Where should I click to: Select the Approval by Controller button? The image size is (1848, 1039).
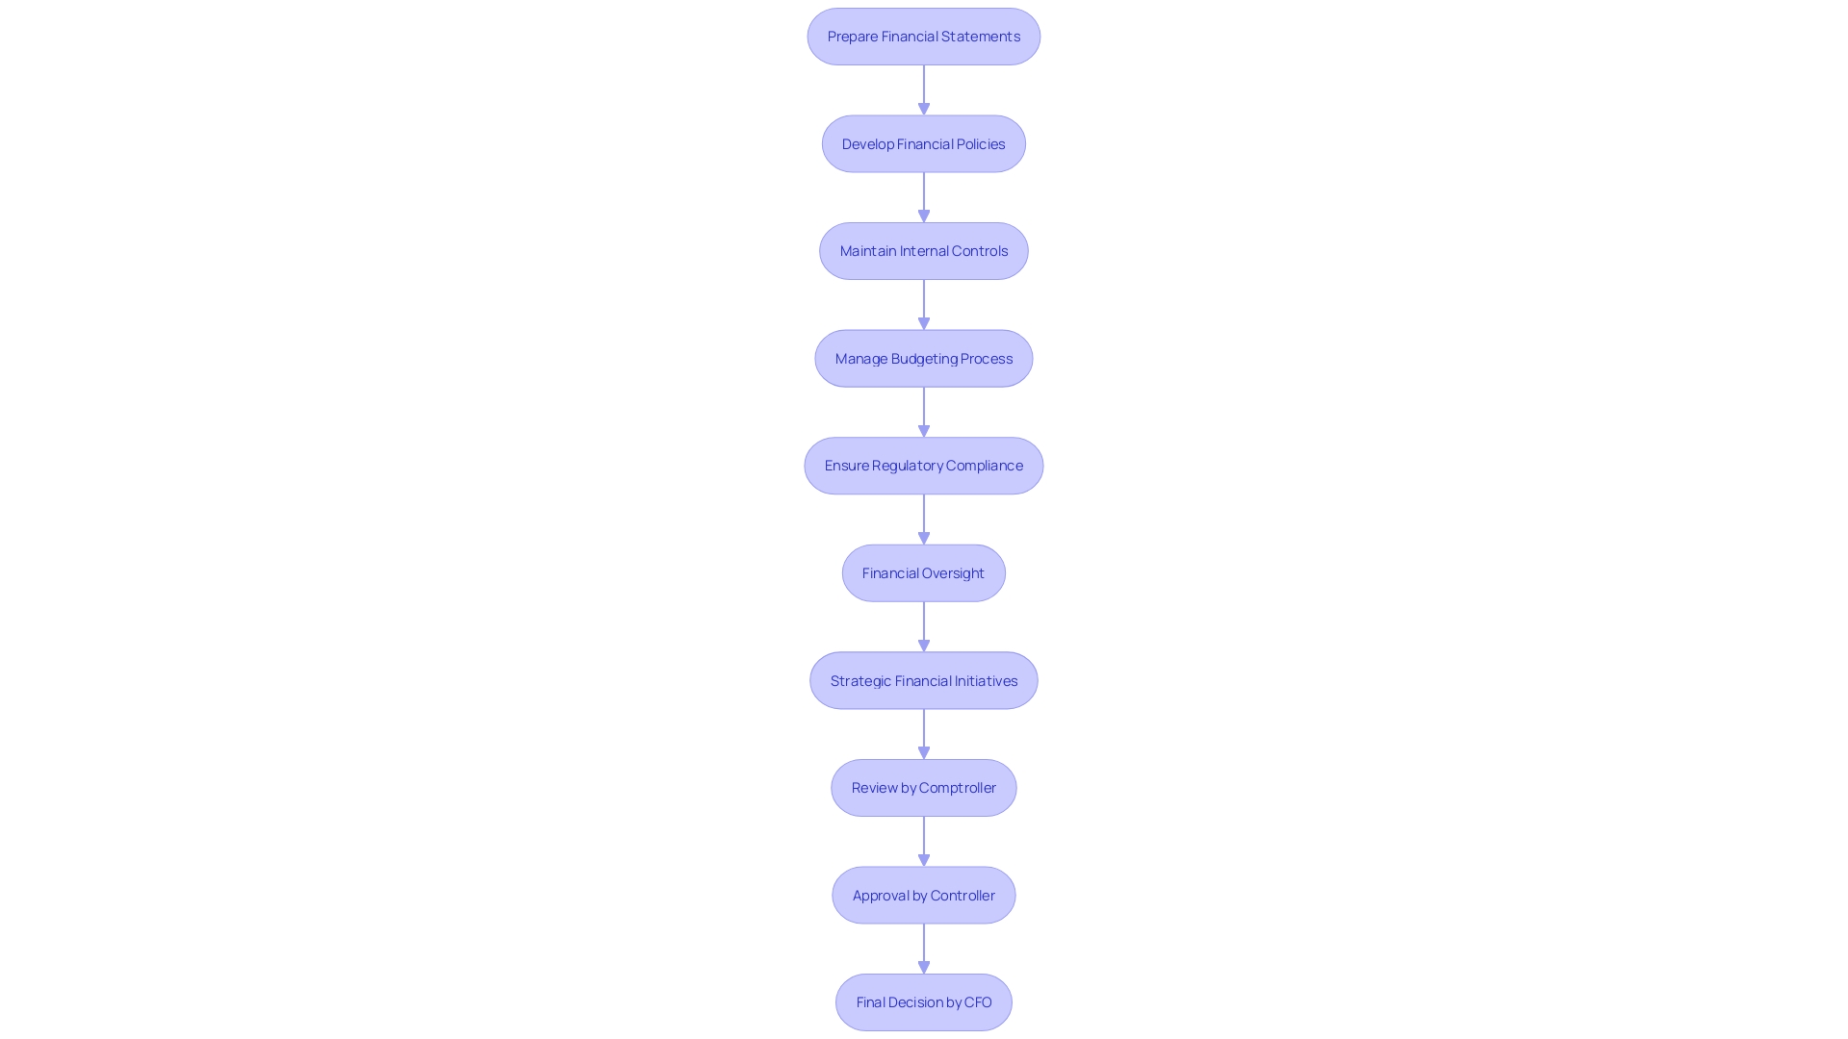click(924, 895)
